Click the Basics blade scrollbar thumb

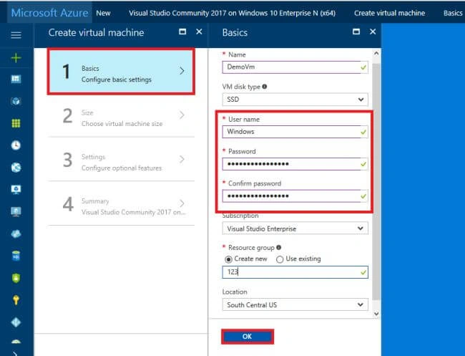pyautogui.click(x=376, y=181)
